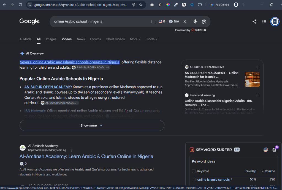Click amanahacademy.com.ng URL in result
Viewport: 282px width, 190px height.
tap(47, 150)
